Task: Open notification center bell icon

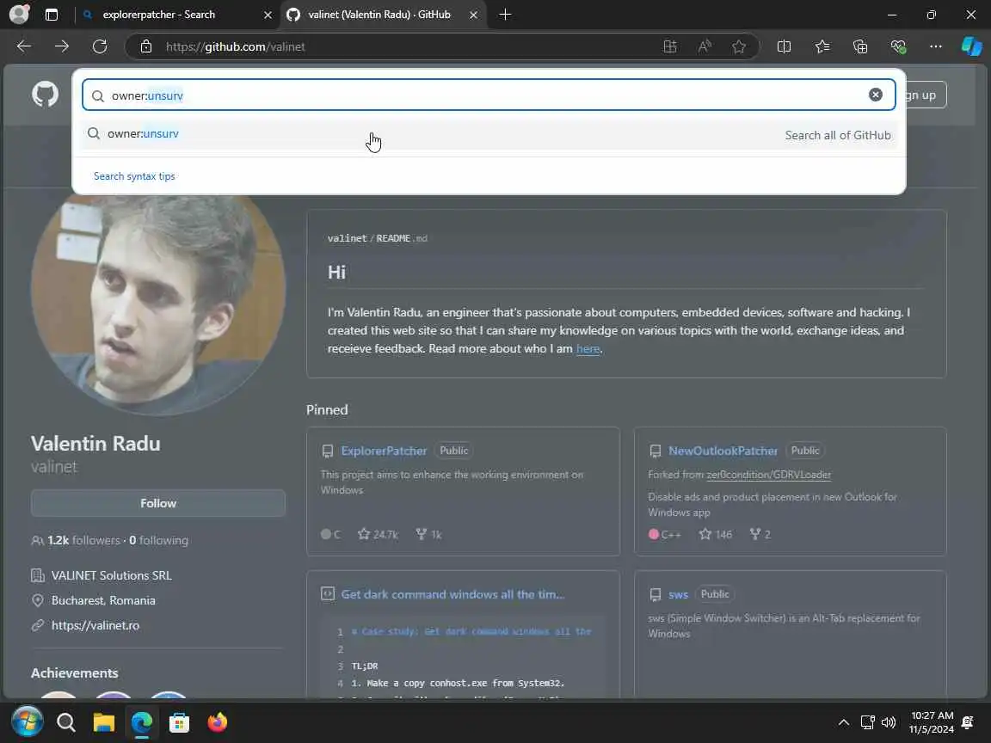Action: point(967,722)
